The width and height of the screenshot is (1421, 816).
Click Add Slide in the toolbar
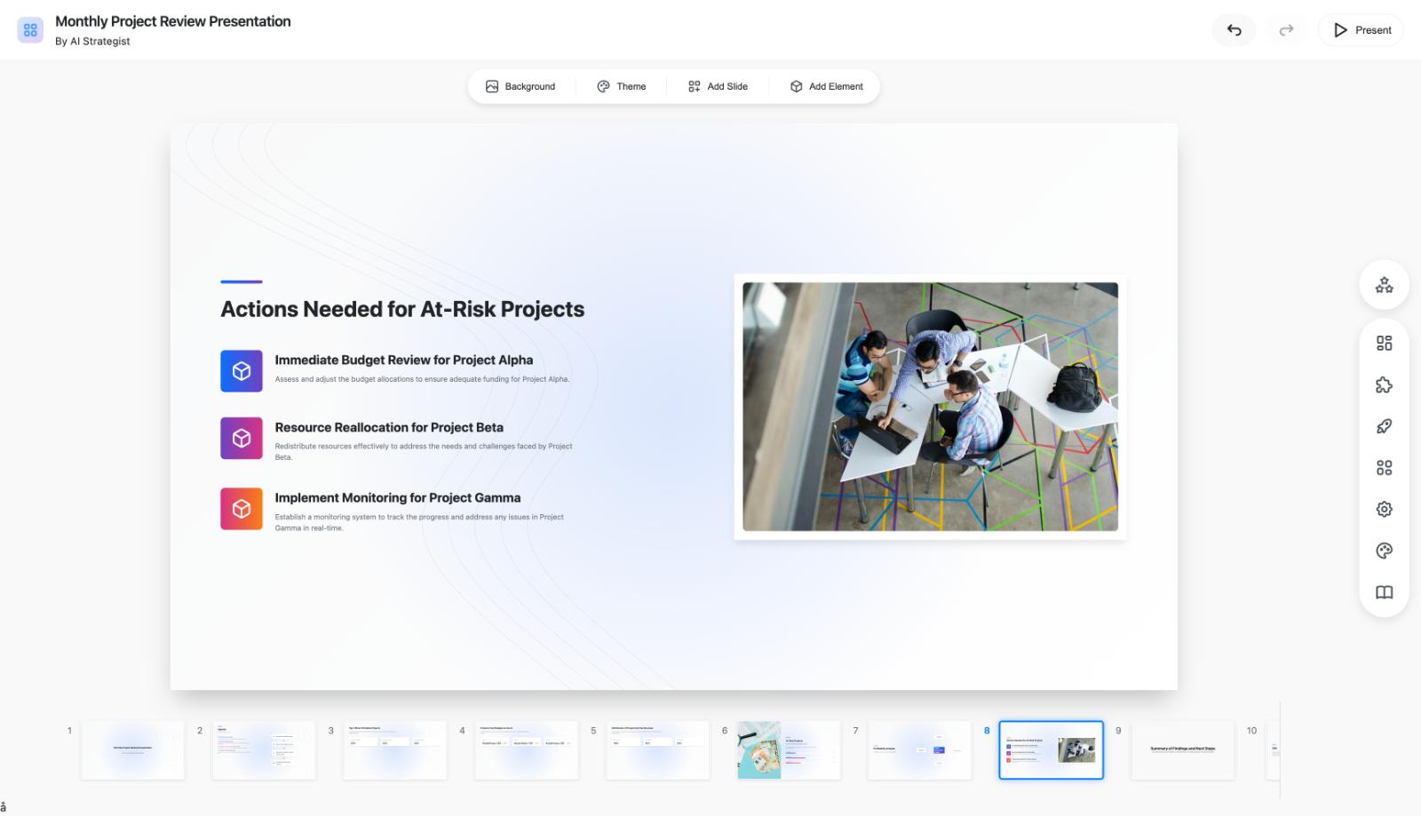tap(718, 86)
